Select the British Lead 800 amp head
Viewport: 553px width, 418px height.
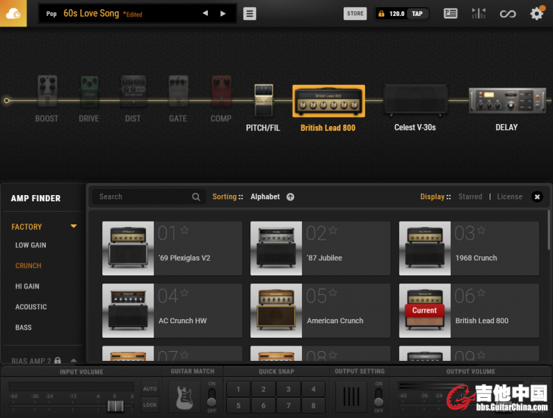point(328,101)
